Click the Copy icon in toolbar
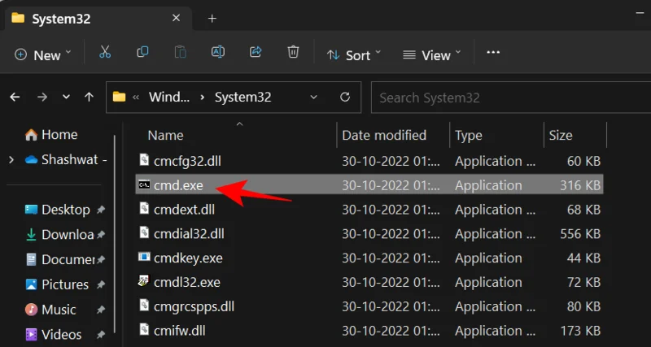Screen dimensions: 651x347 142,52
